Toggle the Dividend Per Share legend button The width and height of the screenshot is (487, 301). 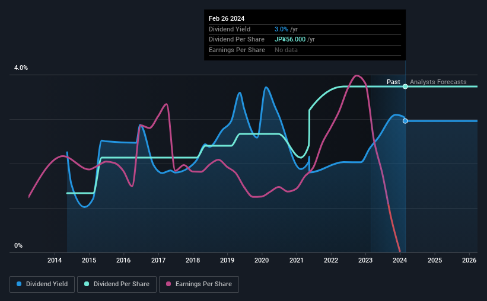click(x=117, y=284)
